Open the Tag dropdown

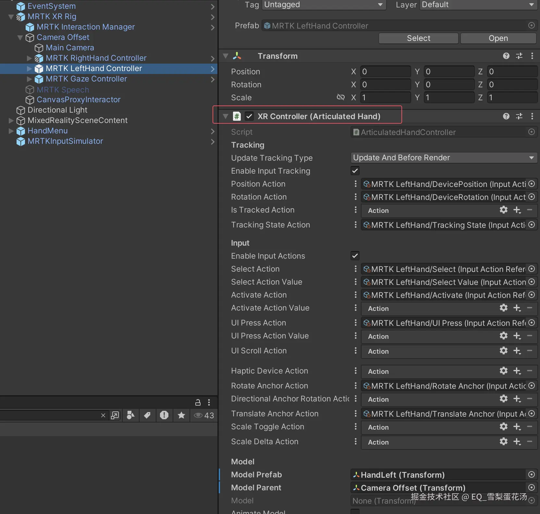click(324, 5)
